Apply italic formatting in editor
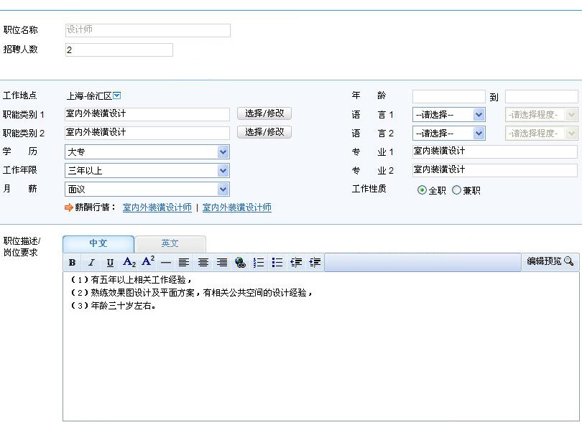This screenshot has height=430, width=582. pos(91,263)
